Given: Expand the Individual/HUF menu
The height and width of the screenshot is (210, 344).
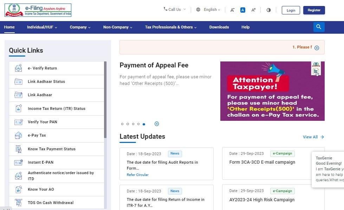Looking at the screenshot, I should [42, 27].
